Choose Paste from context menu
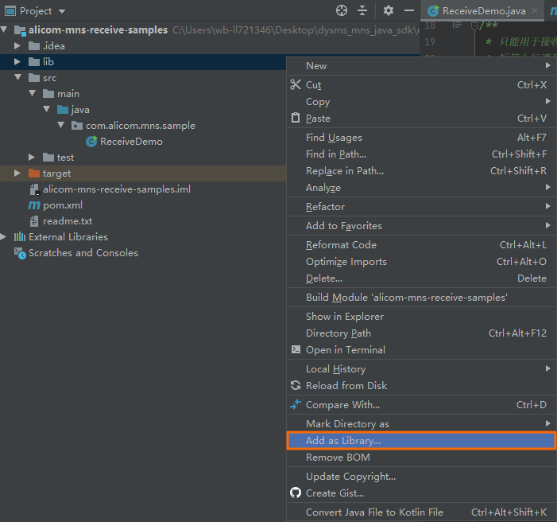Image resolution: width=557 pixels, height=522 pixels. 421,118
